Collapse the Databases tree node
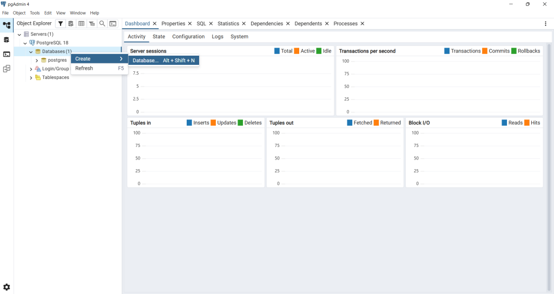Screen dimensions: 554x294 31,51
